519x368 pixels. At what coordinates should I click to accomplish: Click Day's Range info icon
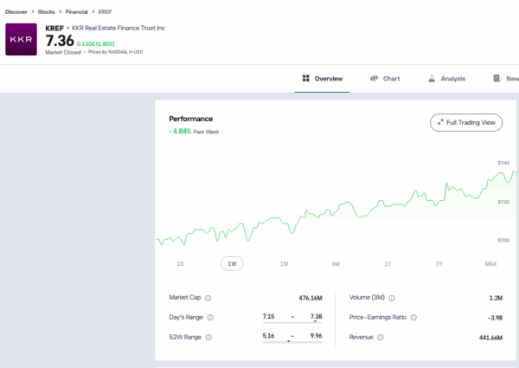[x=210, y=318]
